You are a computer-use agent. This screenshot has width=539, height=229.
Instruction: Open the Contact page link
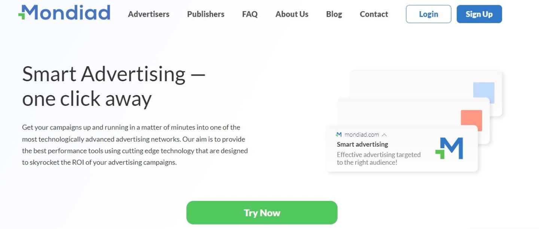(374, 14)
